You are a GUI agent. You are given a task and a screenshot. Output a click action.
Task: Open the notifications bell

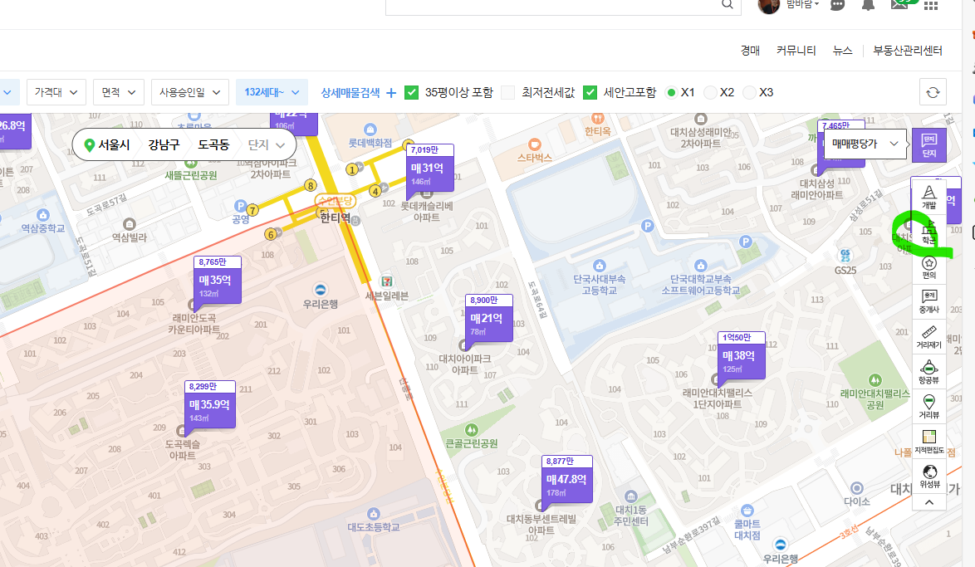tap(868, 5)
